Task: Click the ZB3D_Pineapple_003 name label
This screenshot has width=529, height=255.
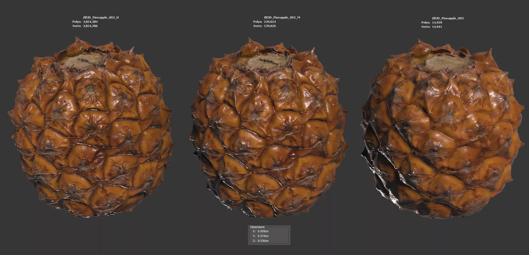Action: 448,18
